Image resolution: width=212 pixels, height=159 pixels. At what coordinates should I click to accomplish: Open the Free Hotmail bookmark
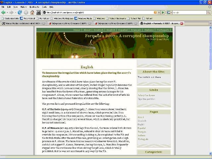click(27, 19)
